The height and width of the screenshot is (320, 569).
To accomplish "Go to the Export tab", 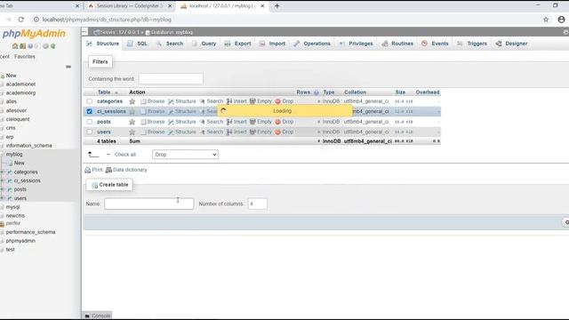I will [x=237, y=44].
